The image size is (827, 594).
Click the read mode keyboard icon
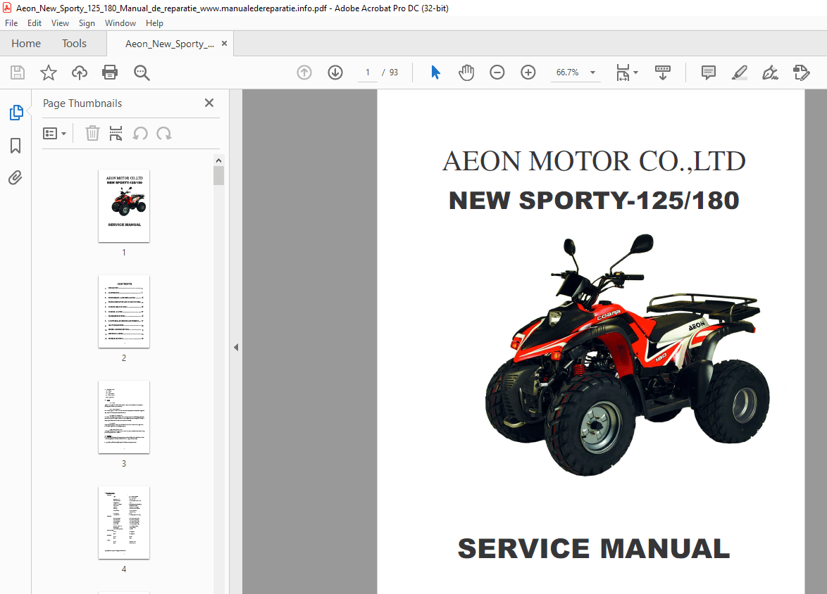point(662,72)
